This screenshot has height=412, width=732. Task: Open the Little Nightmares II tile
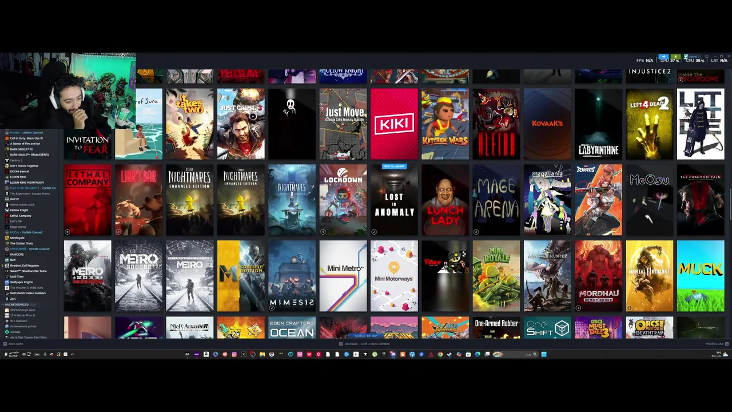pos(292,200)
